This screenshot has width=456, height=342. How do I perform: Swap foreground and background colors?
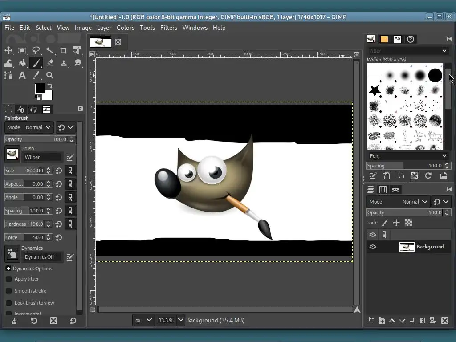click(x=50, y=86)
